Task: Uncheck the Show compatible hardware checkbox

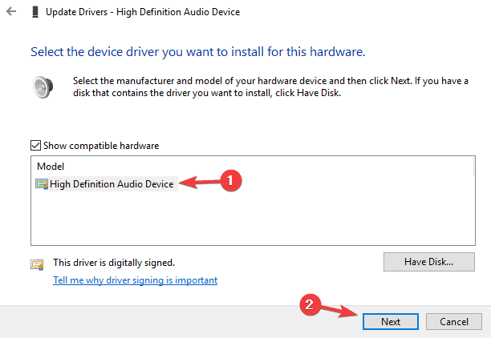Action: coord(35,146)
